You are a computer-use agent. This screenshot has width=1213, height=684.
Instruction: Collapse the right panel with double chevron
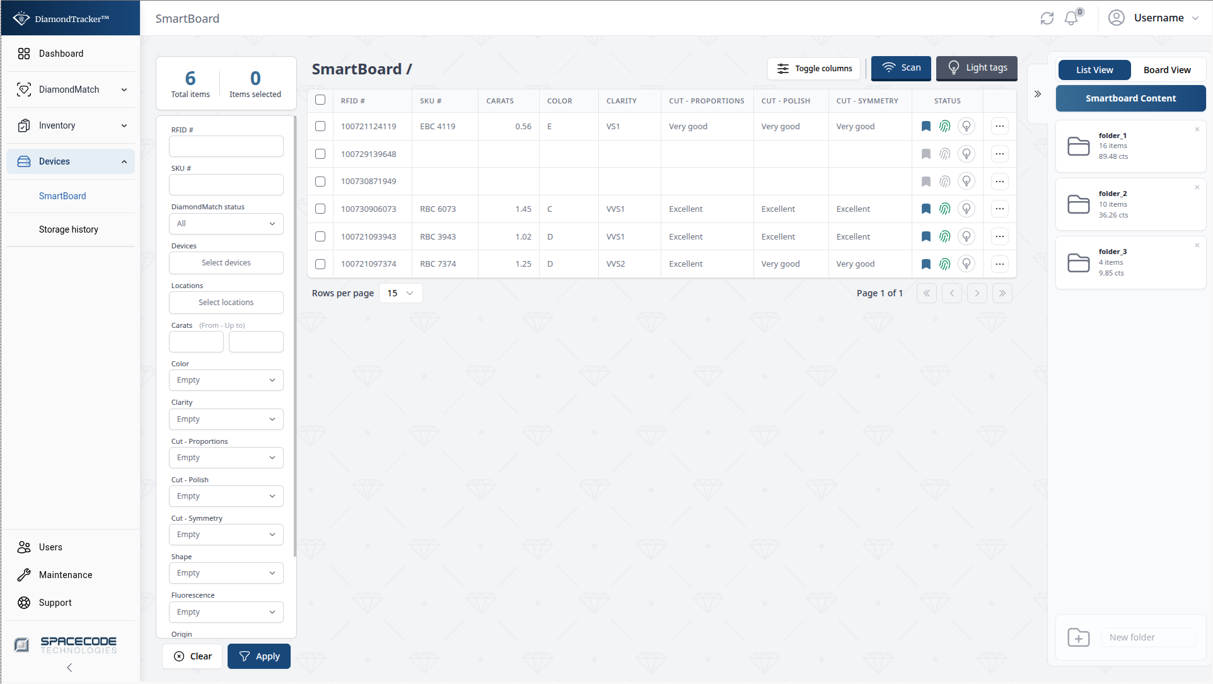pyautogui.click(x=1037, y=94)
